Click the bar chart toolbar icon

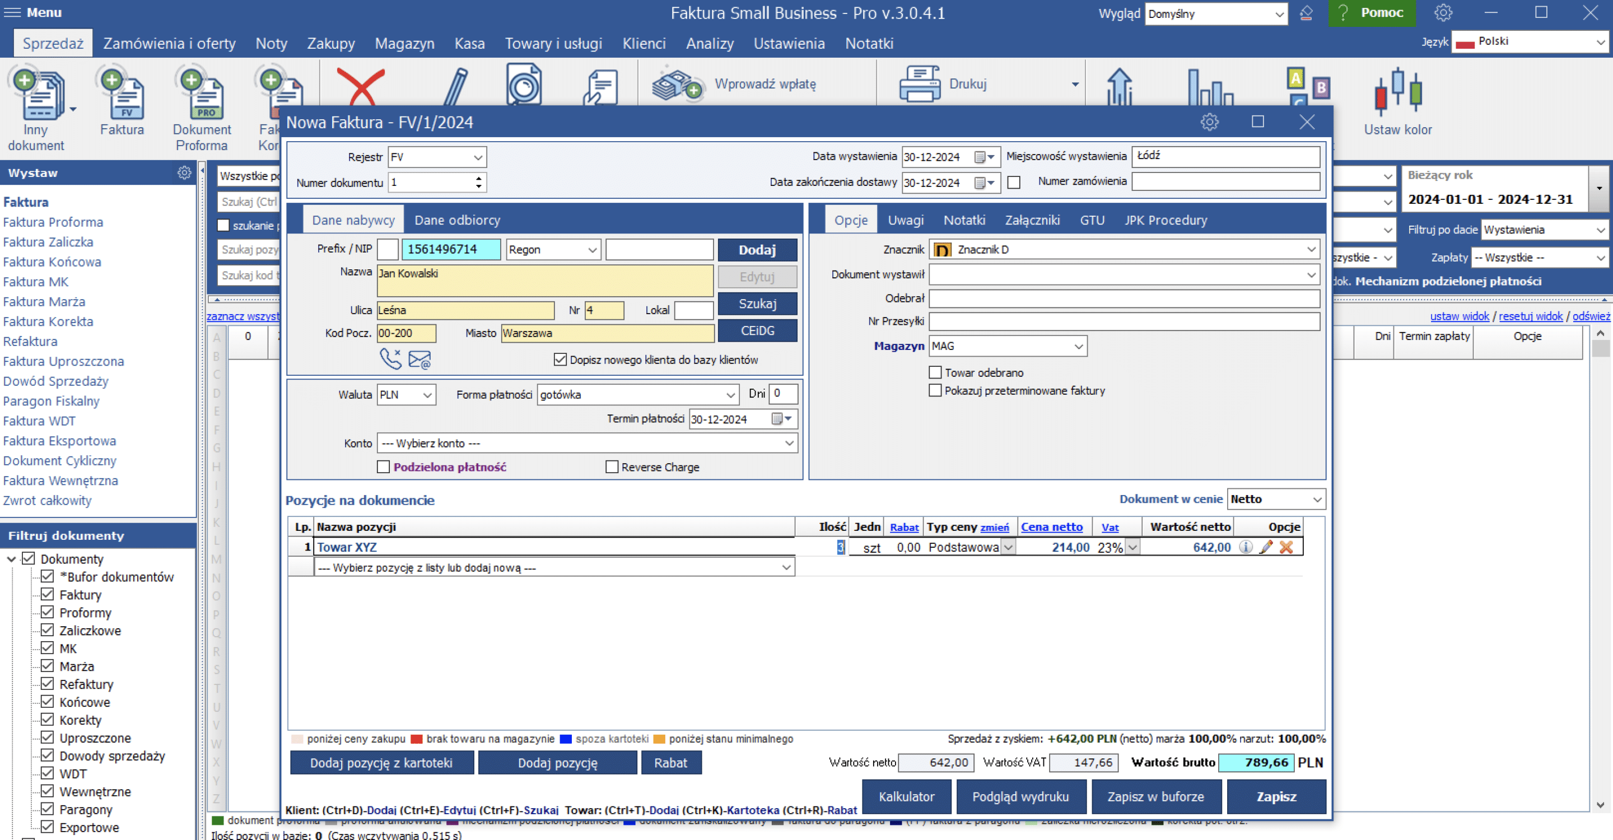[x=1210, y=86]
